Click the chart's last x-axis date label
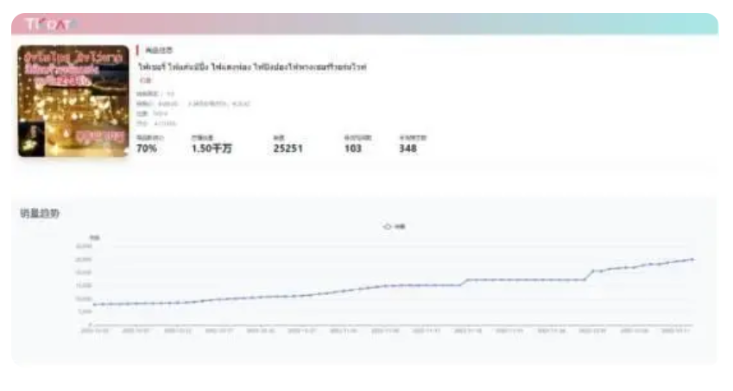Viewport: 733px width, 391px height. 676,331
